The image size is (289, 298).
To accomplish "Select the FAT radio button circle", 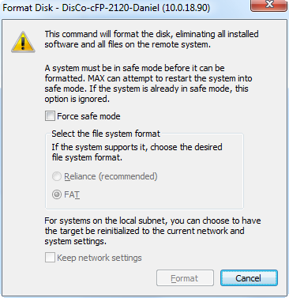I will [x=57, y=194].
